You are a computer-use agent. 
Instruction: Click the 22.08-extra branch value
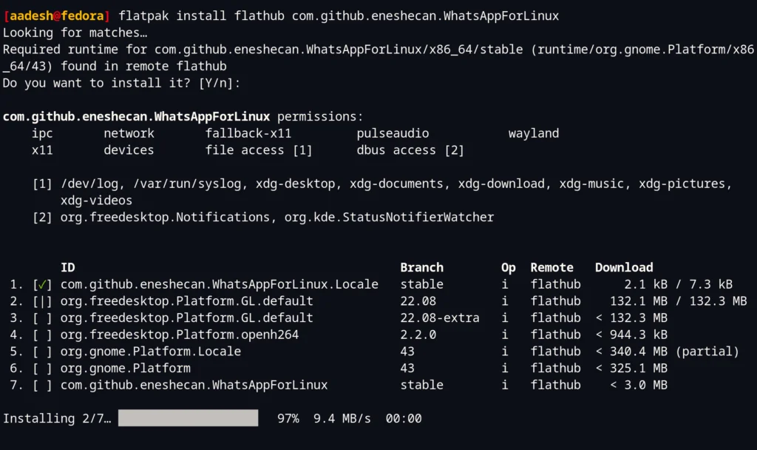(x=440, y=318)
